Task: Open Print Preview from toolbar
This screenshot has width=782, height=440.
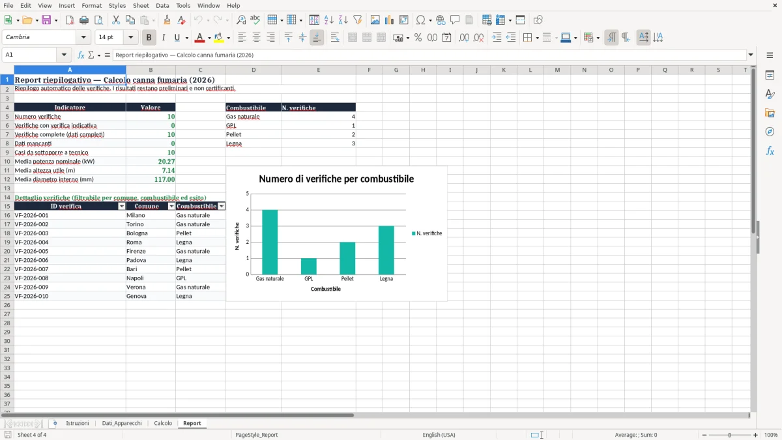Action: click(98, 20)
